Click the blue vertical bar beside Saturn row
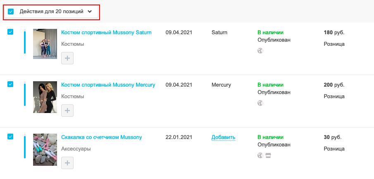 (24, 41)
